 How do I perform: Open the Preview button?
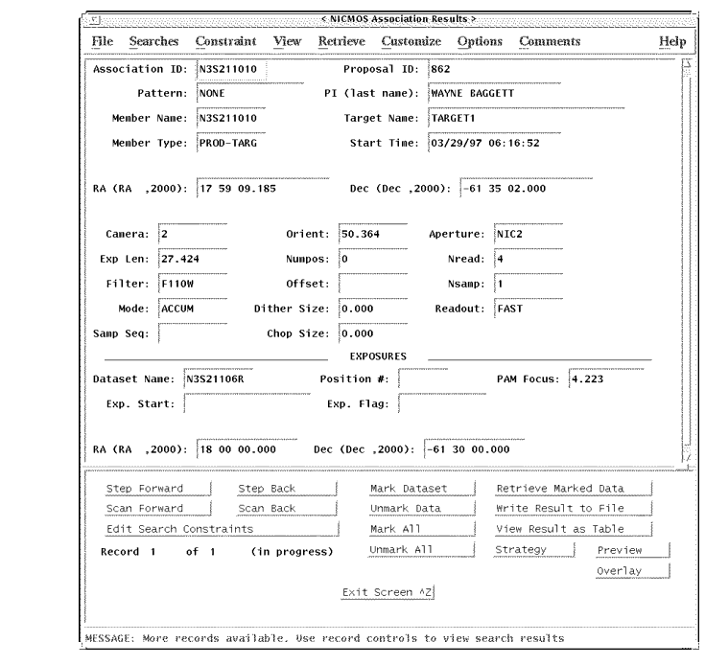pos(620,551)
